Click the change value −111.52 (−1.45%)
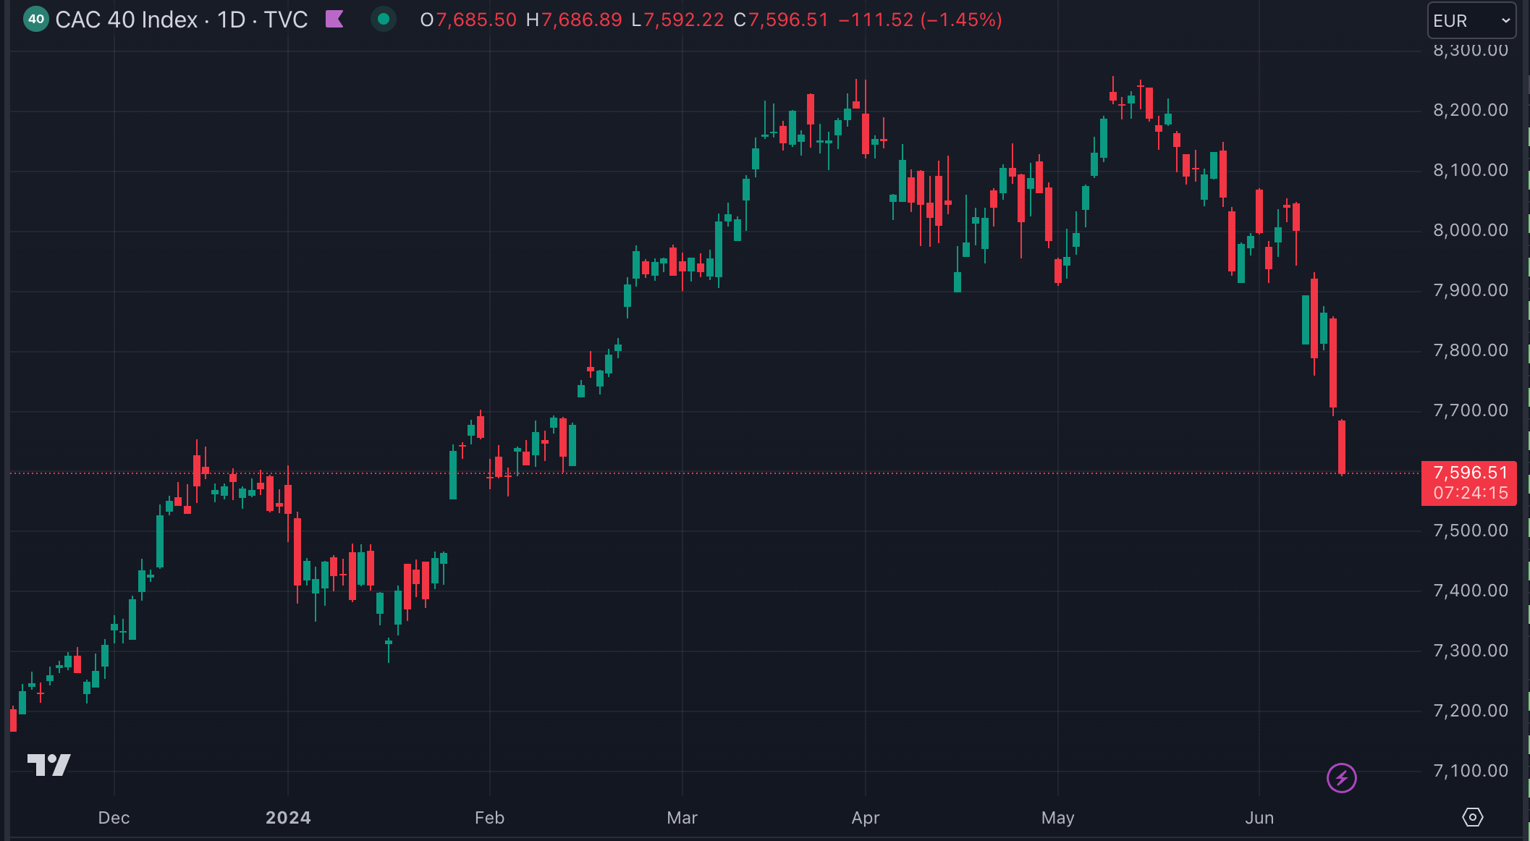Screen dimensions: 1530x841 click(920, 20)
